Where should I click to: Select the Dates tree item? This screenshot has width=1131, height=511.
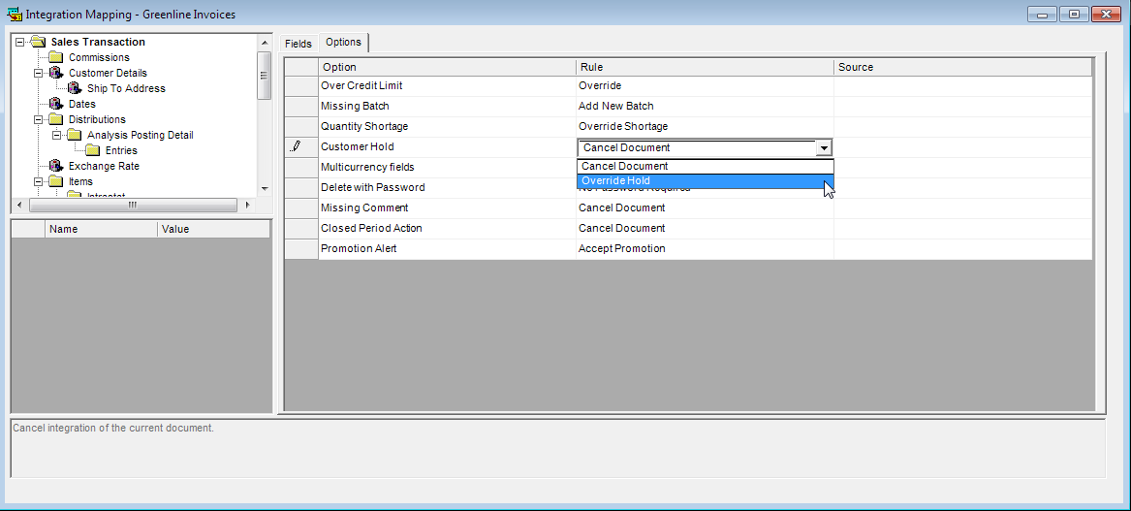coord(82,104)
